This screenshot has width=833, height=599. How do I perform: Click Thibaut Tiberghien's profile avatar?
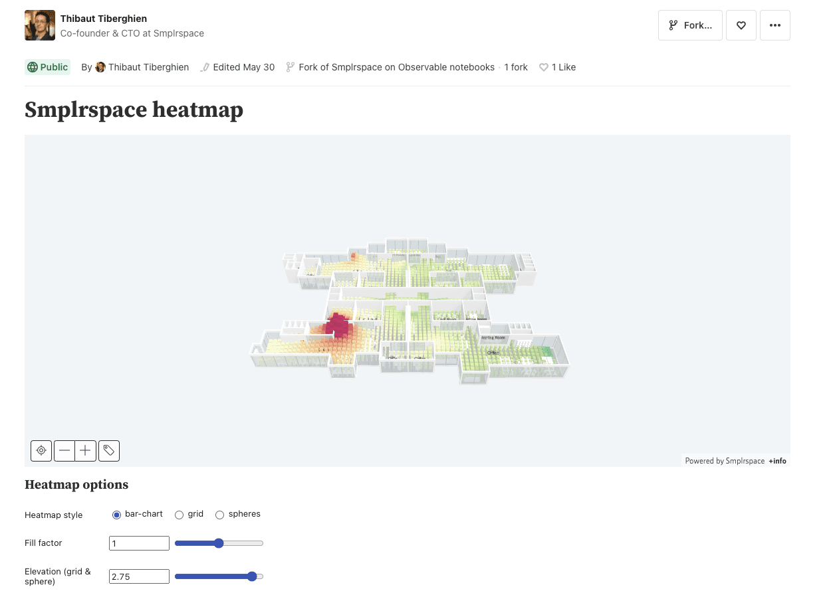pyautogui.click(x=39, y=25)
